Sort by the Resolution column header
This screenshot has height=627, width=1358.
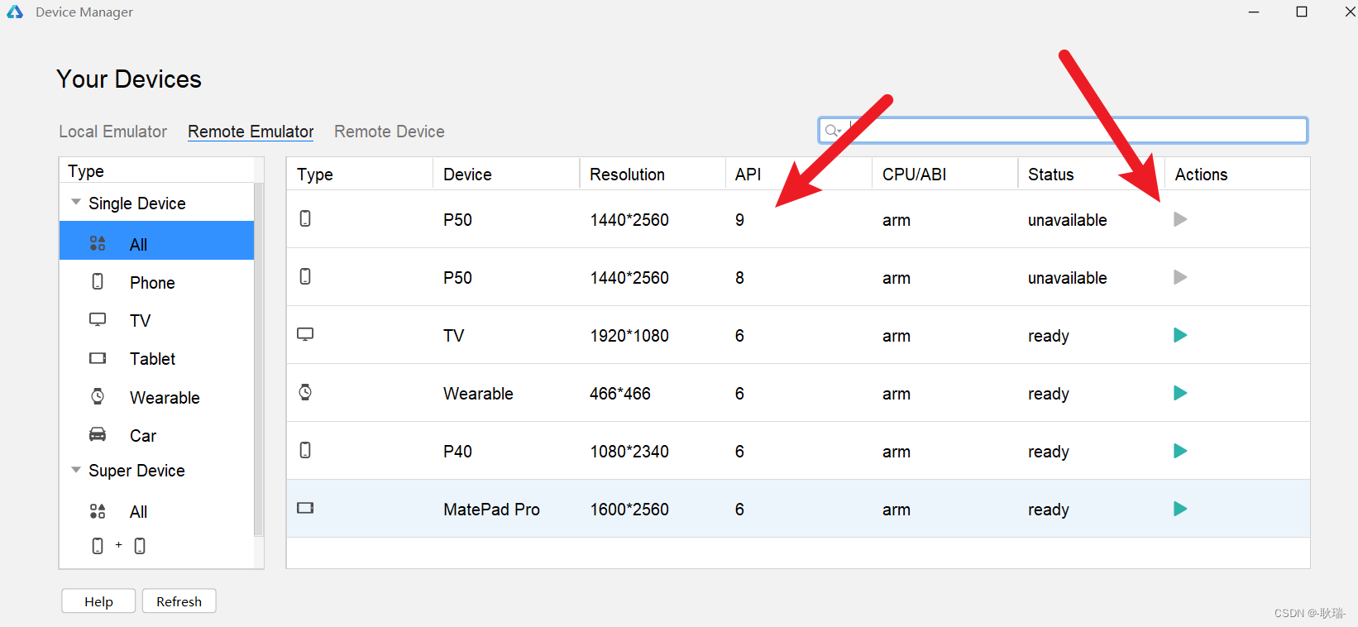coord(627,175)
